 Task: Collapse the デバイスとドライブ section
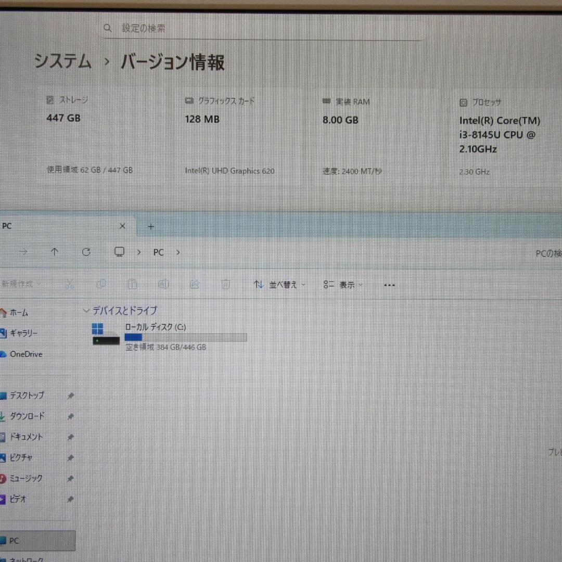86,311
